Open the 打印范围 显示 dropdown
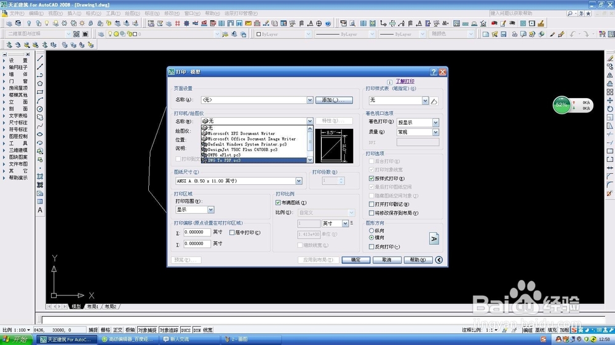Screen dimensions: 615x345 [210, 209]
